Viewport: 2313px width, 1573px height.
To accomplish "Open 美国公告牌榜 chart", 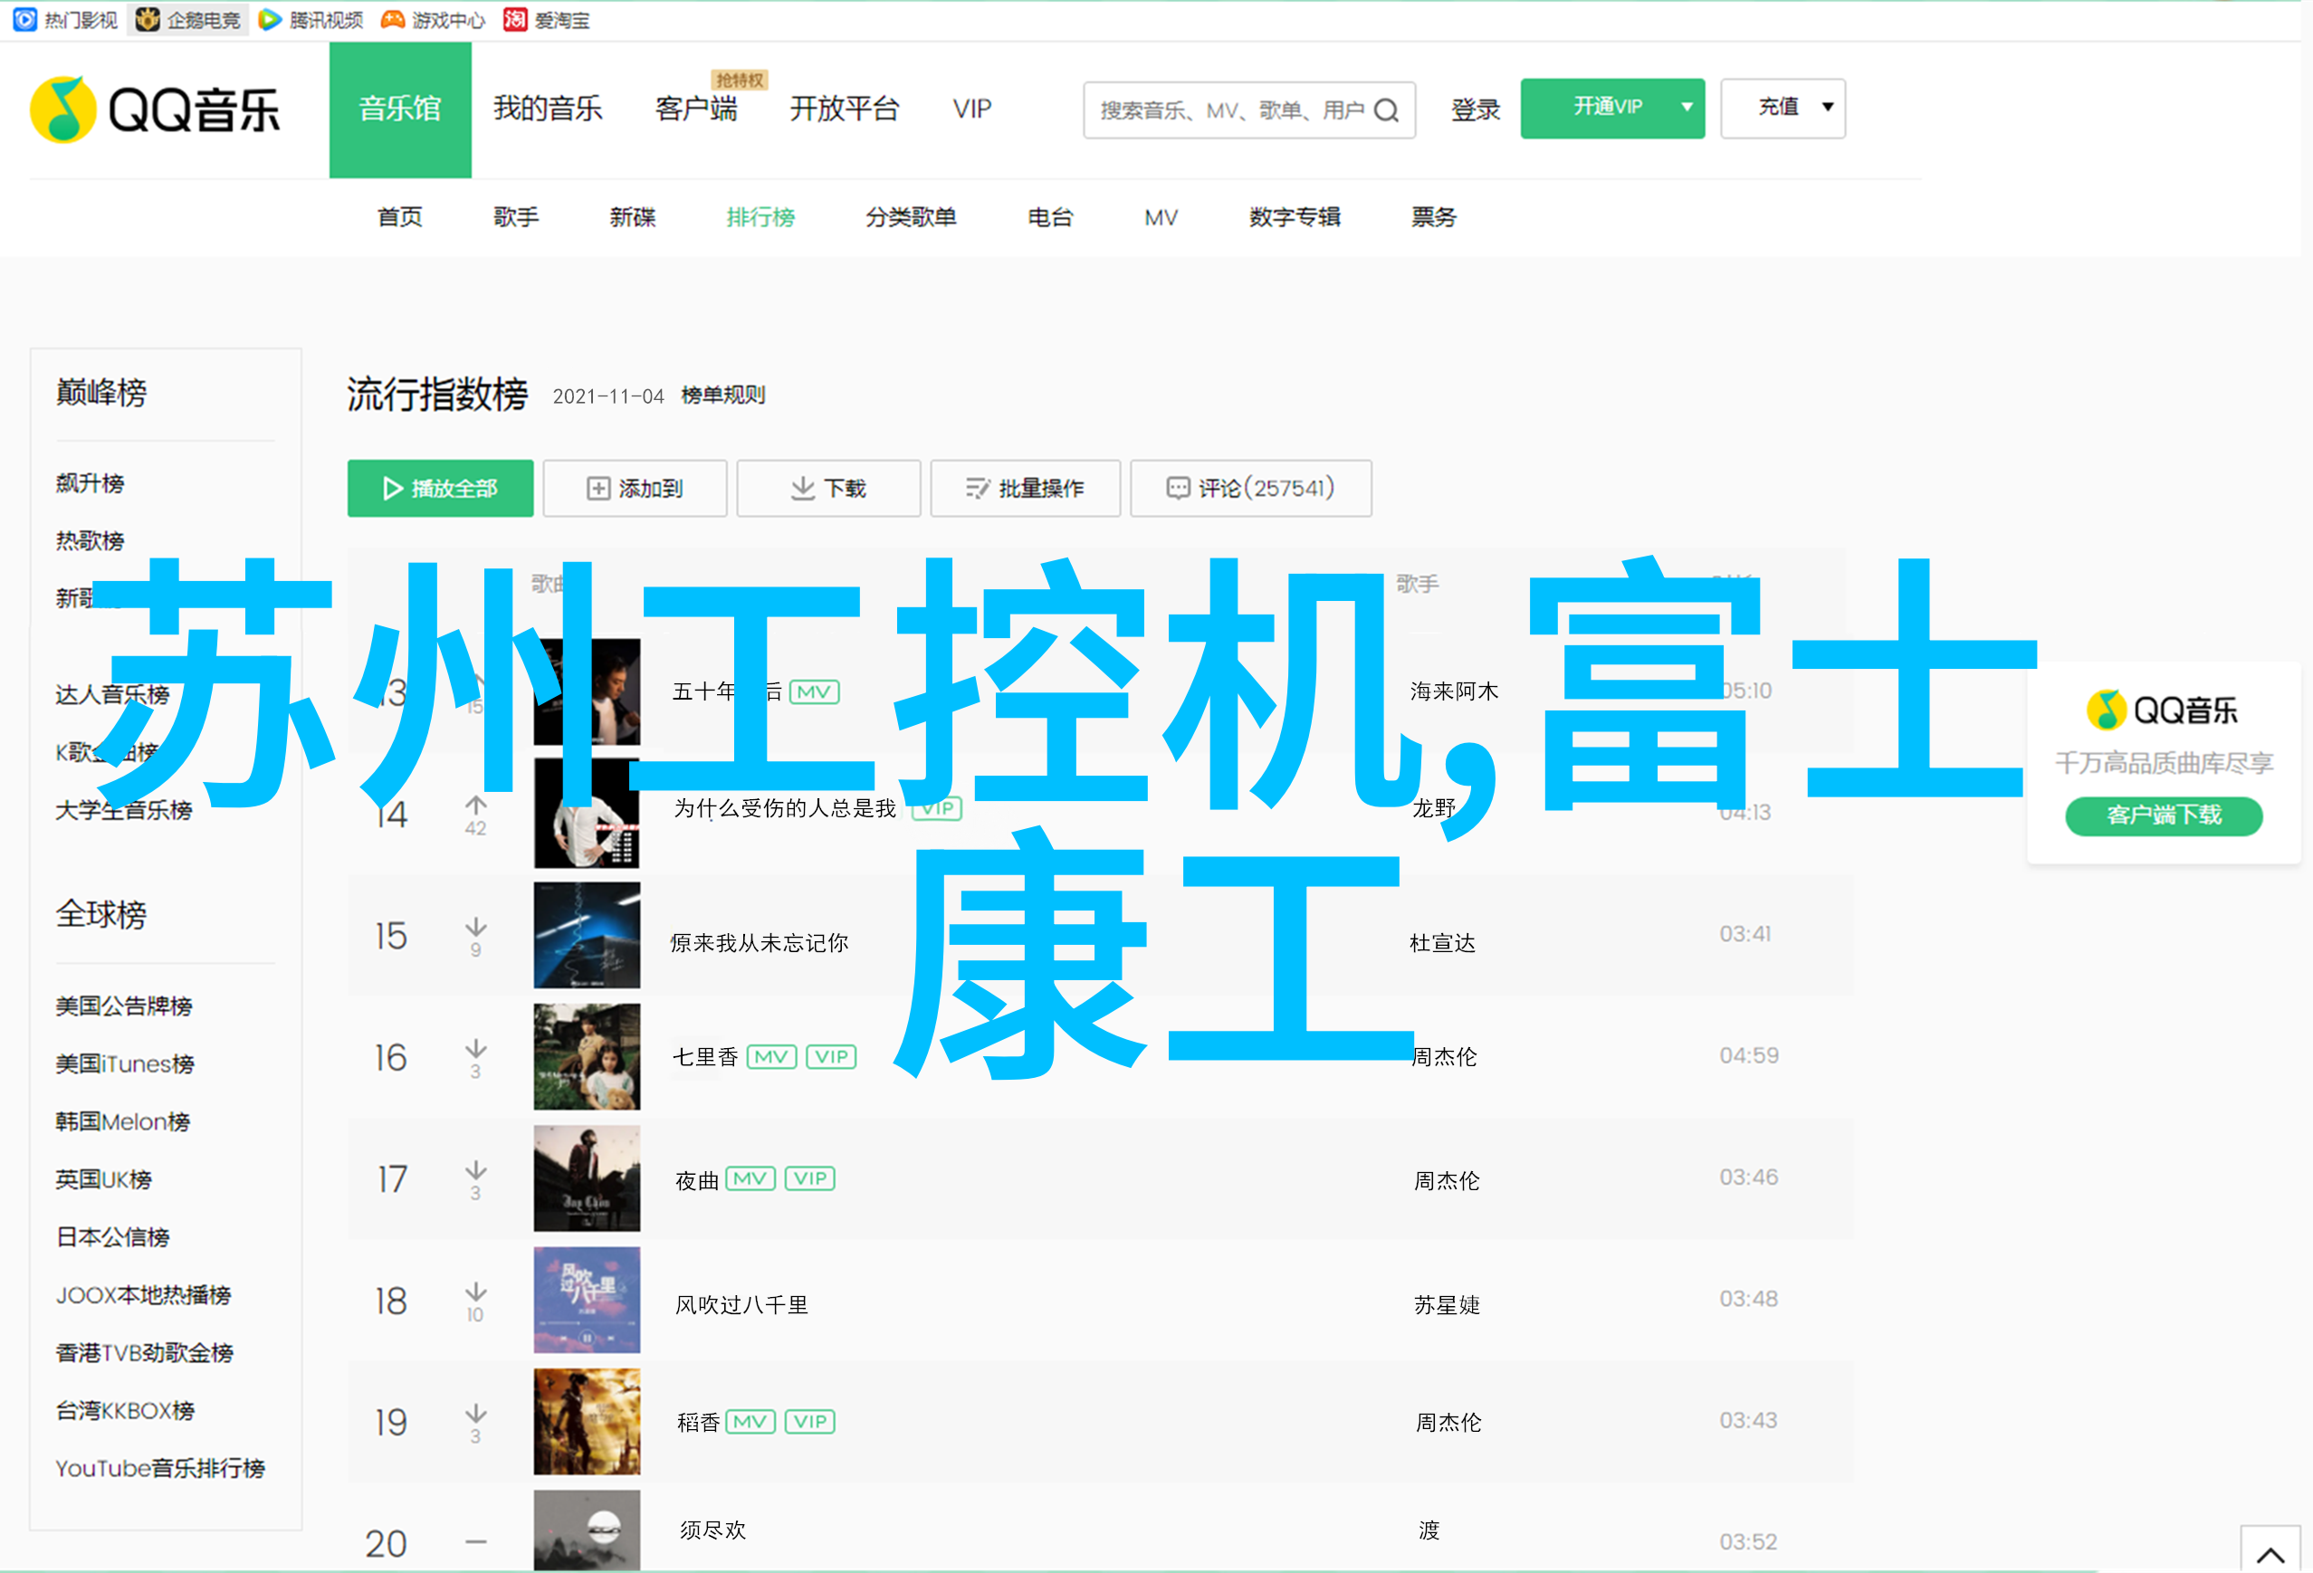I will pos(123,1006).
